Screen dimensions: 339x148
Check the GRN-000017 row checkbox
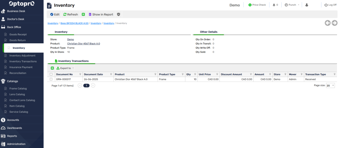[51, 79]
